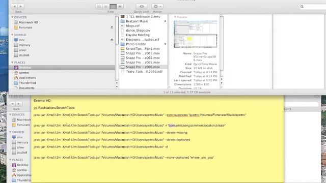326x183 pixels.
Task: Select 1 TCL Webisode 2.m4v file
Action: [143, 17]
